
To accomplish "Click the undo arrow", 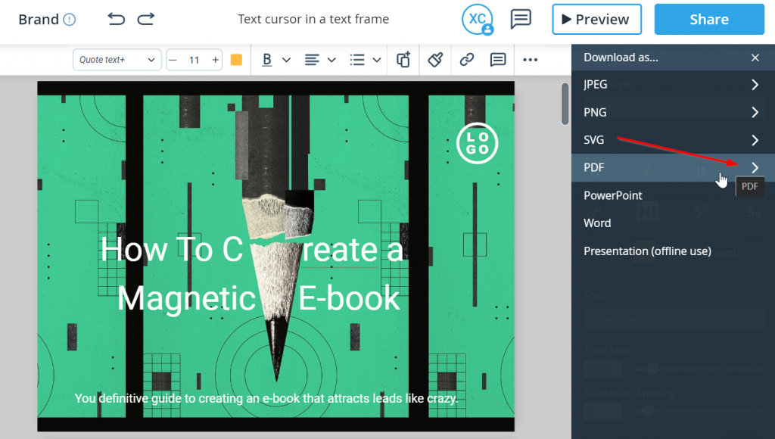I will tap(116, 20).
